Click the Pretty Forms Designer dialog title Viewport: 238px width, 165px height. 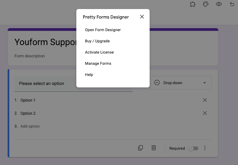click(106, 17)
